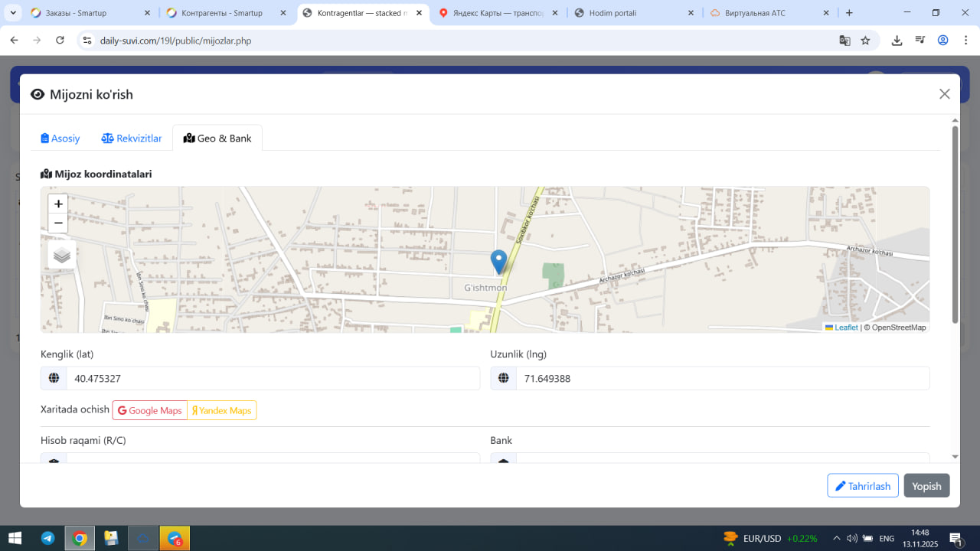Reload the current page
Screen dimensions: 980x551
click(x=60, y=41)
